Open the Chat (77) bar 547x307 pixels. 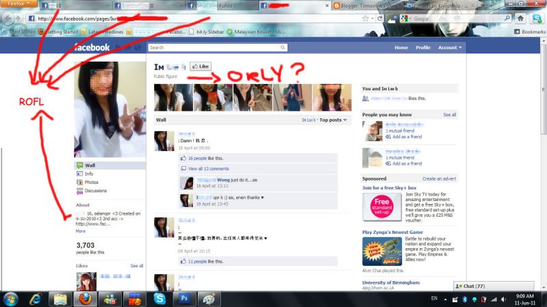(494, 286)
